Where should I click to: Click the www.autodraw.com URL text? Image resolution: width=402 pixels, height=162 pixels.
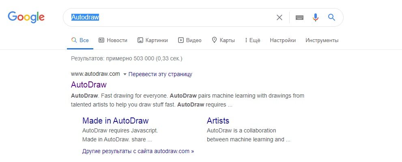pos(95,74)
